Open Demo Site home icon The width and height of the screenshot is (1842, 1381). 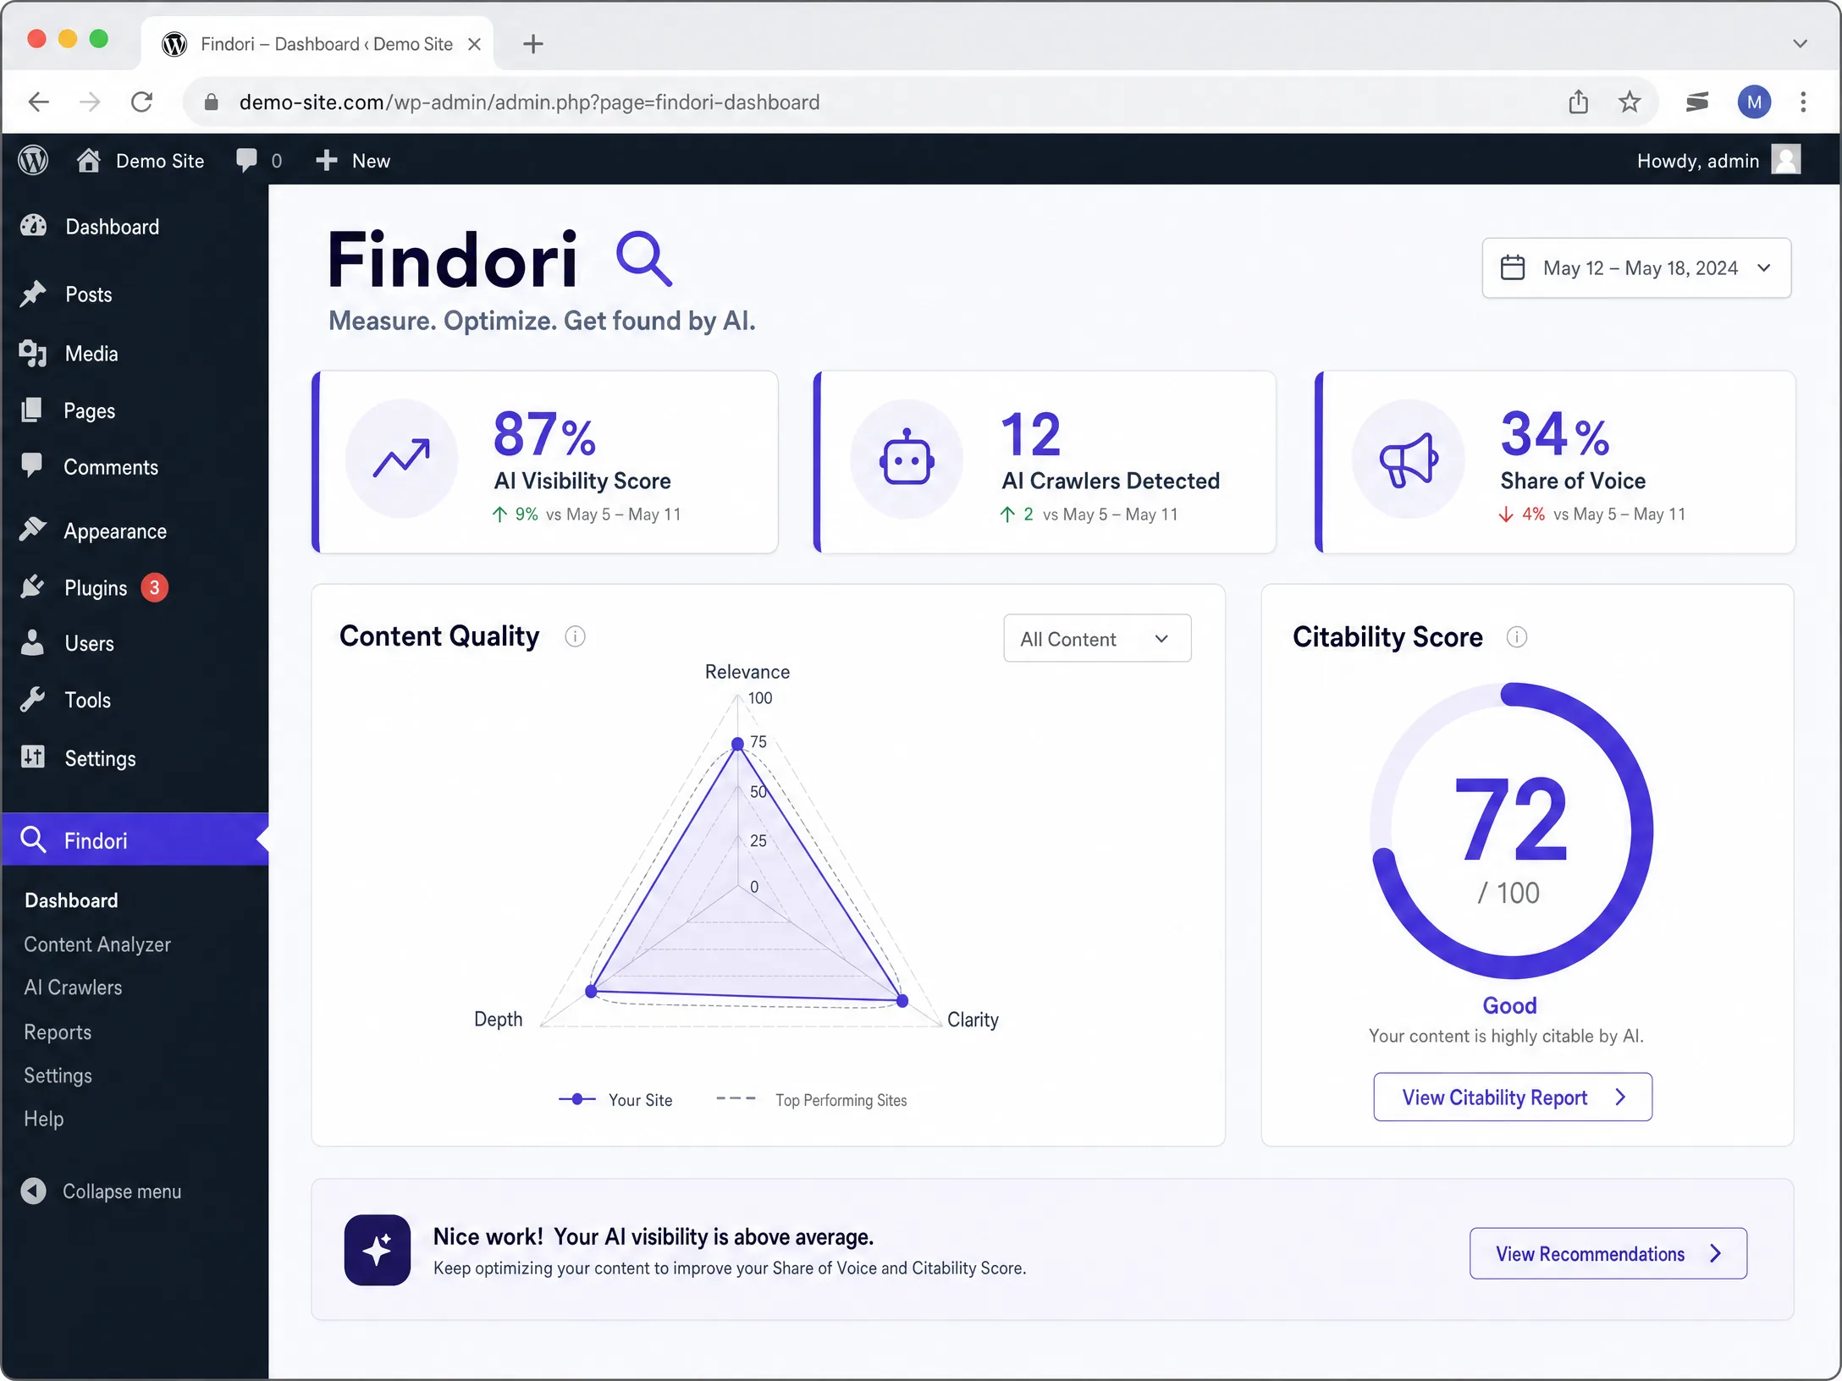88,160
